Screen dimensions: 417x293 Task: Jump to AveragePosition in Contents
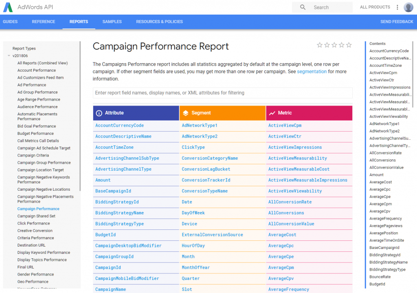[x=384, y=233]
